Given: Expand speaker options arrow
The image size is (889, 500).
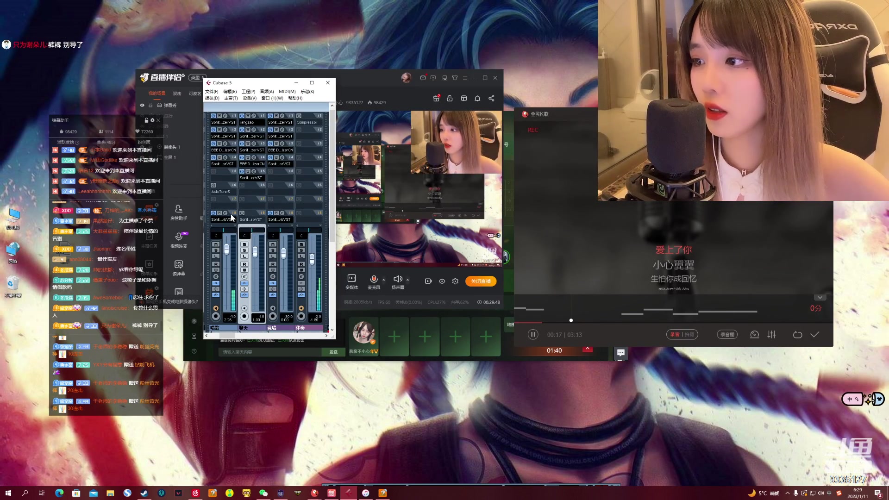Looking at the screenshot, I should pos(407,280).
